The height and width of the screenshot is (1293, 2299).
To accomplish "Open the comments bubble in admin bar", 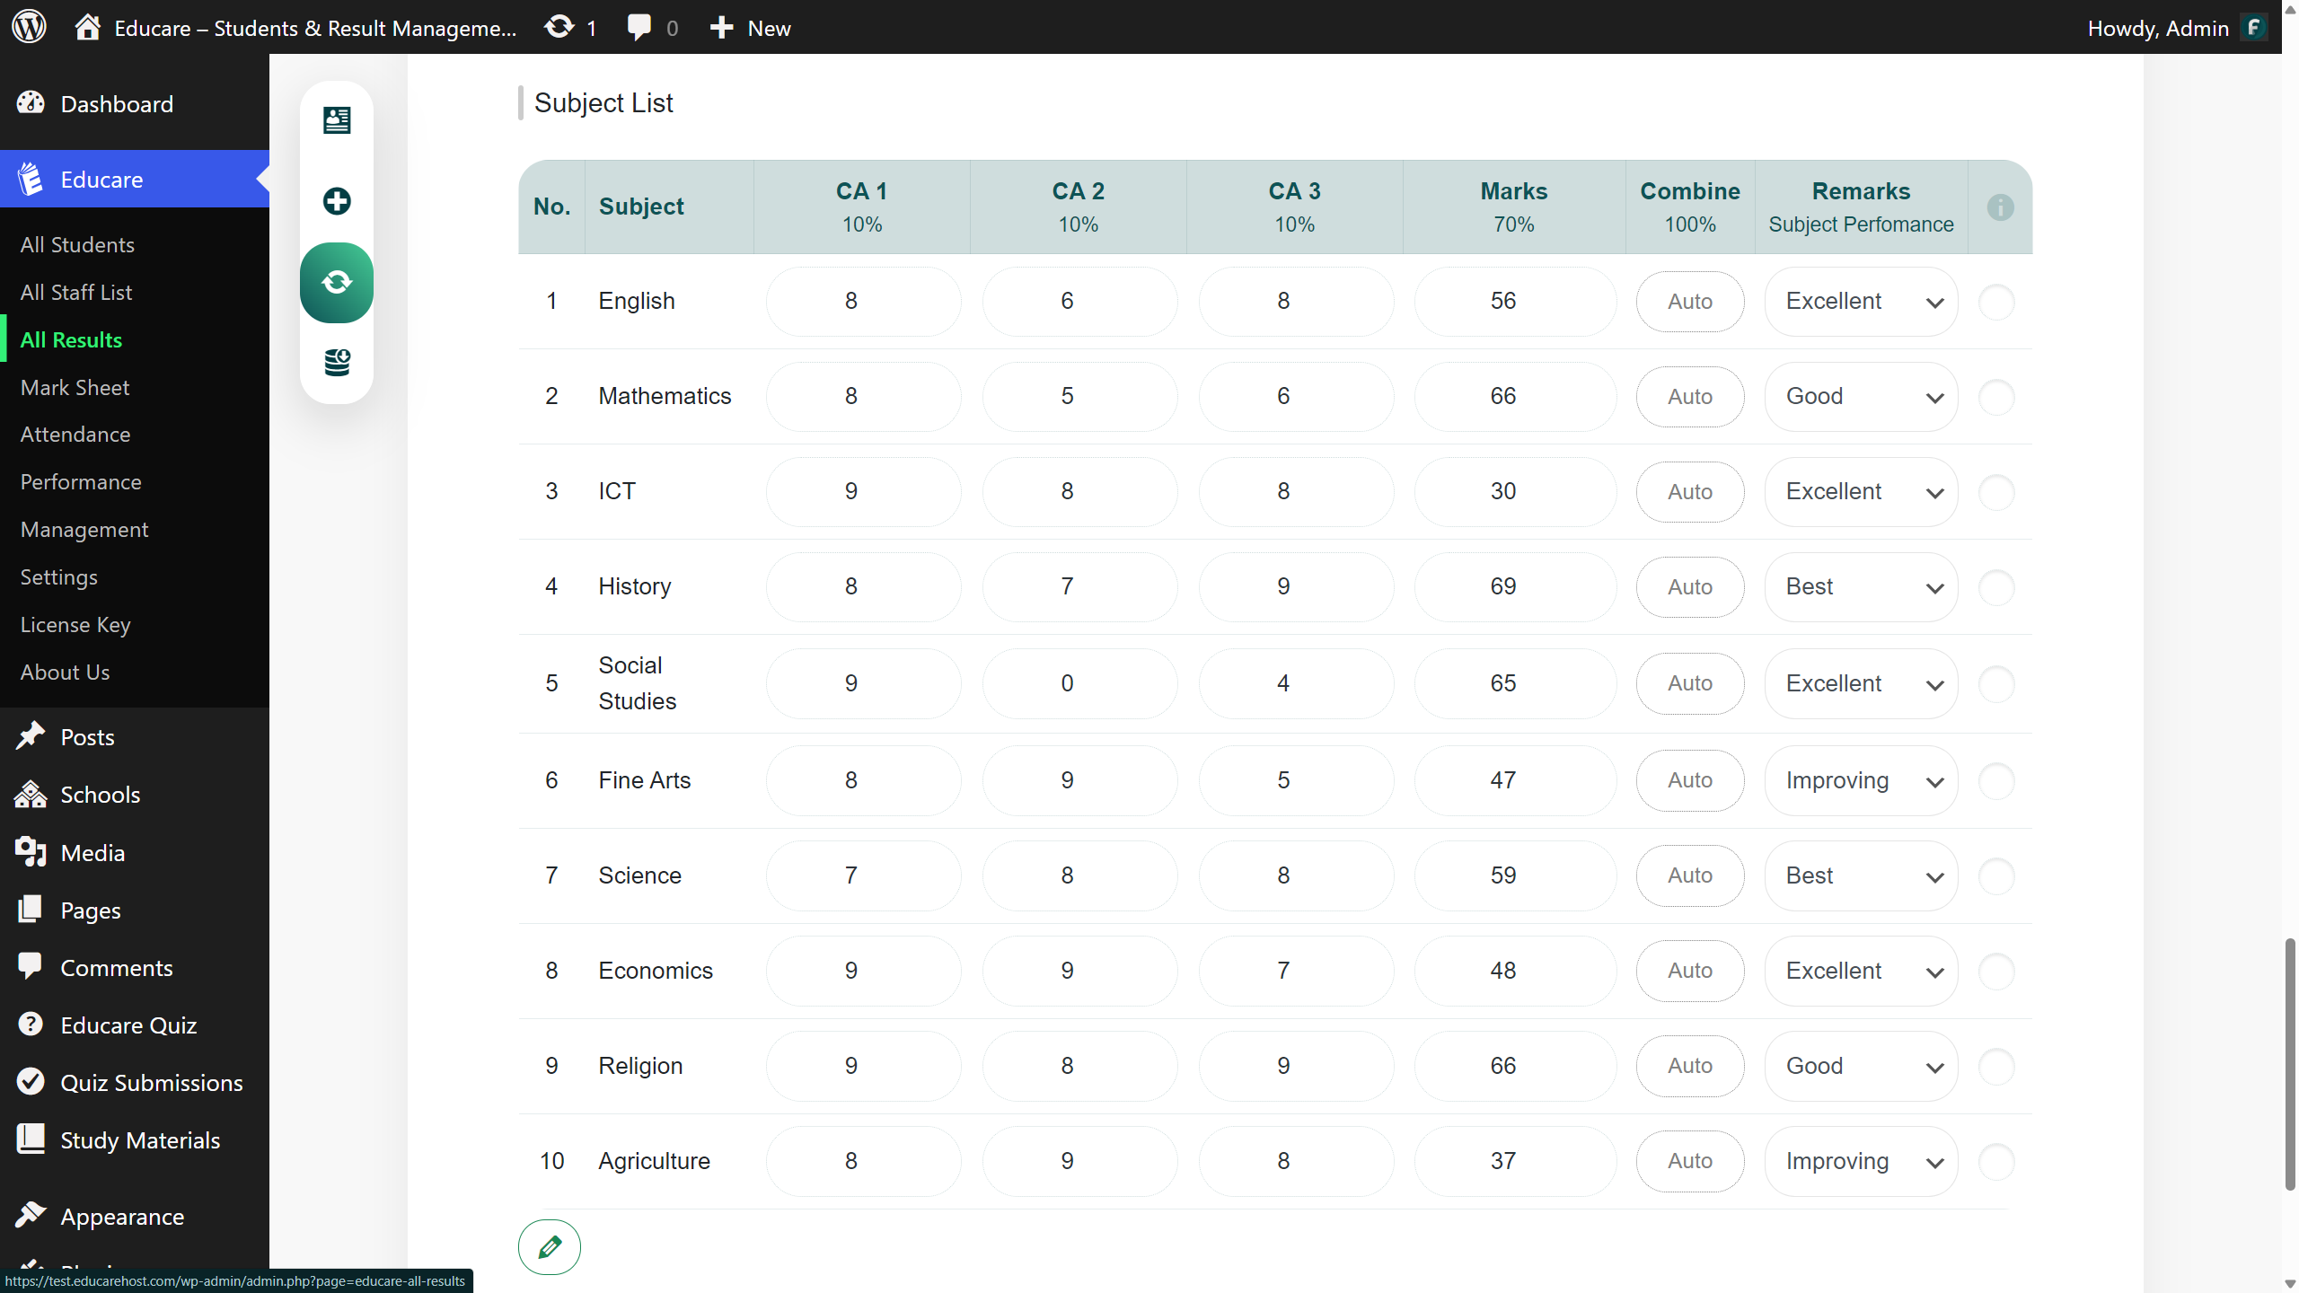I will click(639, 27).
